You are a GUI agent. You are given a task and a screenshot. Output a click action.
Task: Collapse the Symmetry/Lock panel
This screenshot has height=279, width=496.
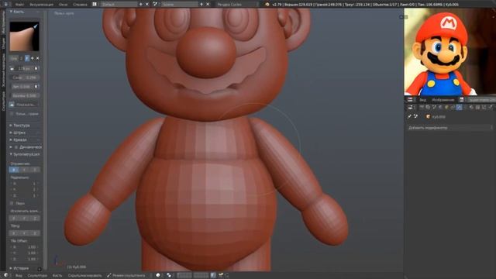click(25, 154)
